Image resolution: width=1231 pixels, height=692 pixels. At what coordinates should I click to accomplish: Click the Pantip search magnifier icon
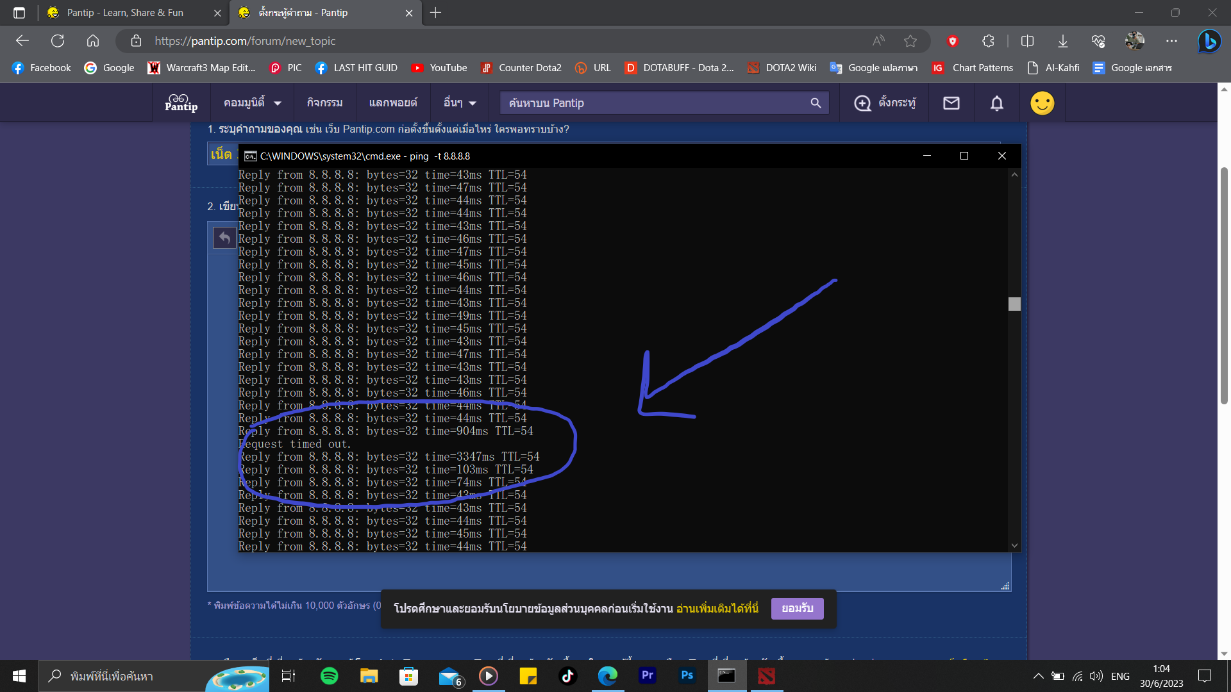click(x=816, y=103)
